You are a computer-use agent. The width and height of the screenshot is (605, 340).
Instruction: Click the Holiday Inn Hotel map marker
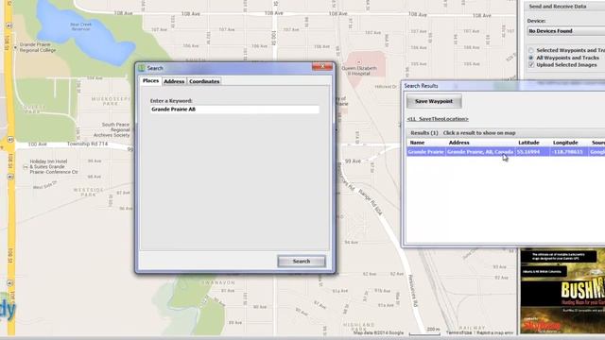(26, 167)
